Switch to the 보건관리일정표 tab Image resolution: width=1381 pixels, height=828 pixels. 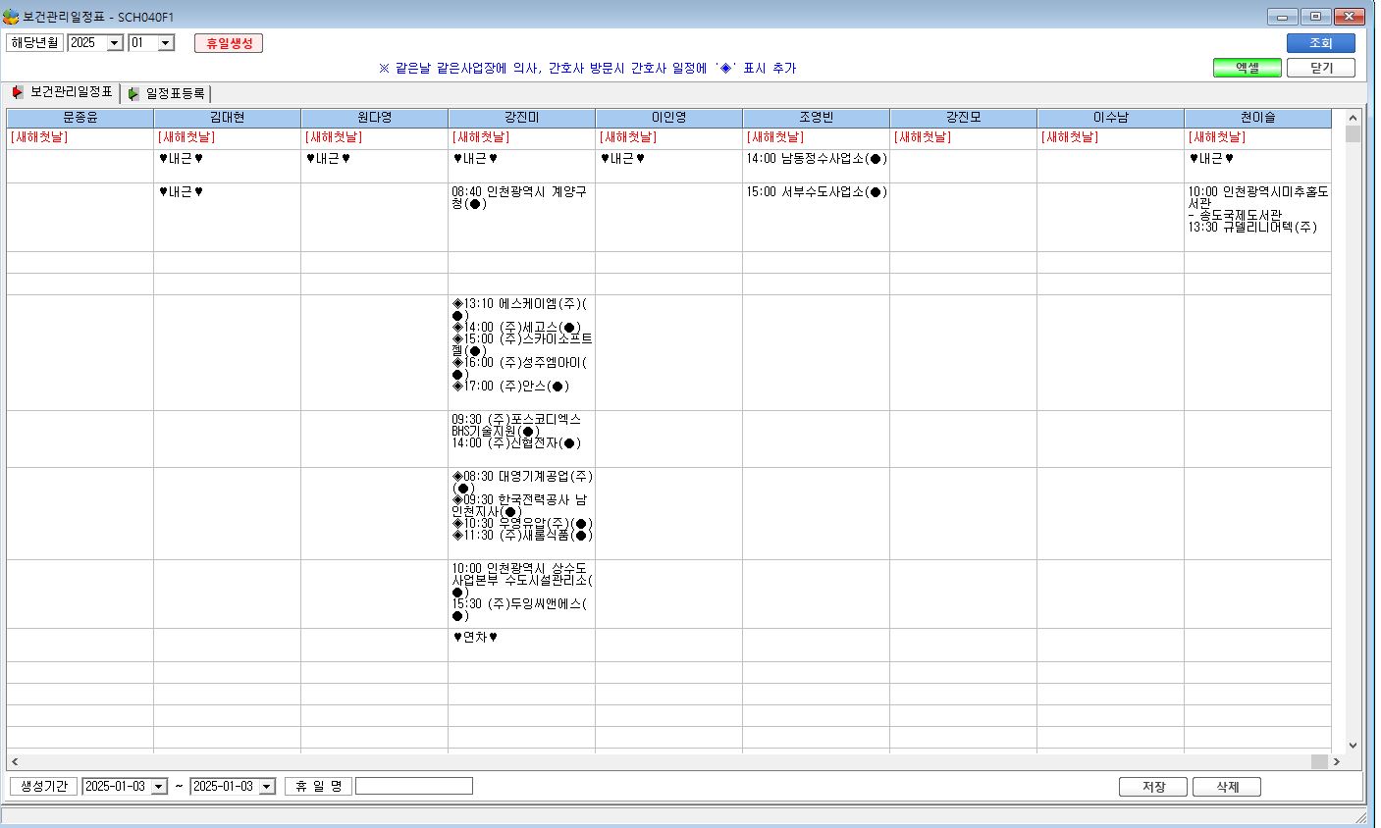62,92
